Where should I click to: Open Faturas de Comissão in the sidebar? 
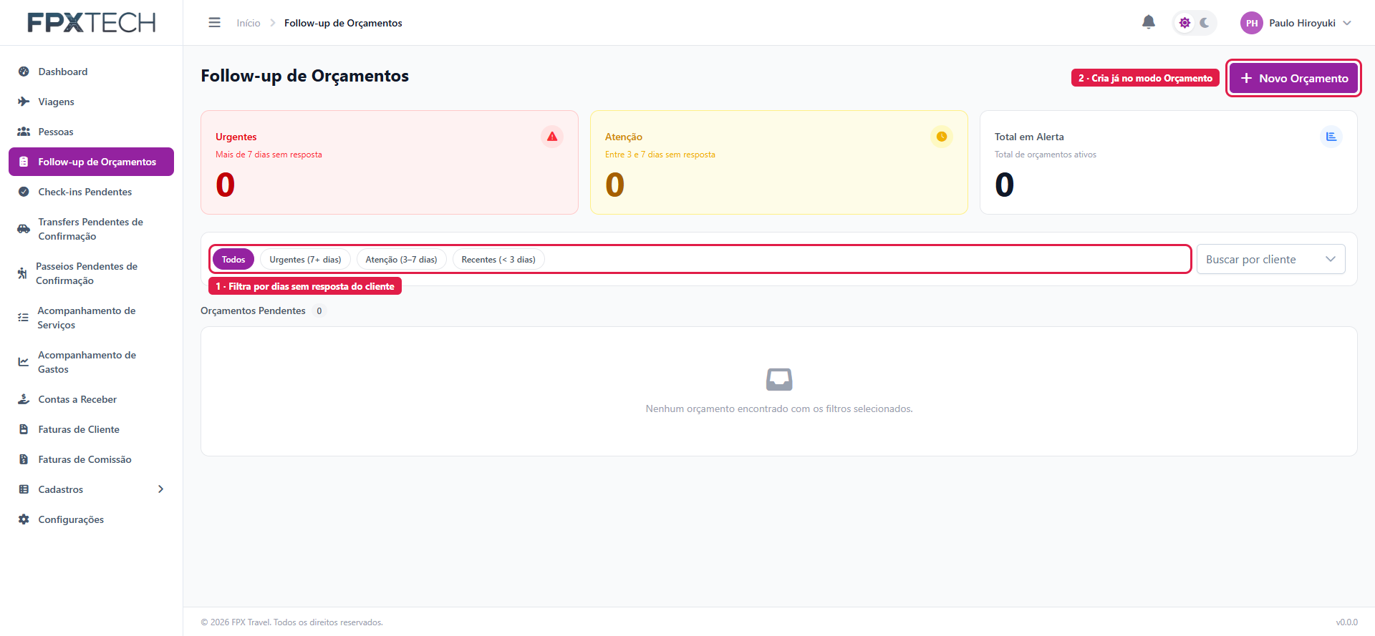[91, 459]
